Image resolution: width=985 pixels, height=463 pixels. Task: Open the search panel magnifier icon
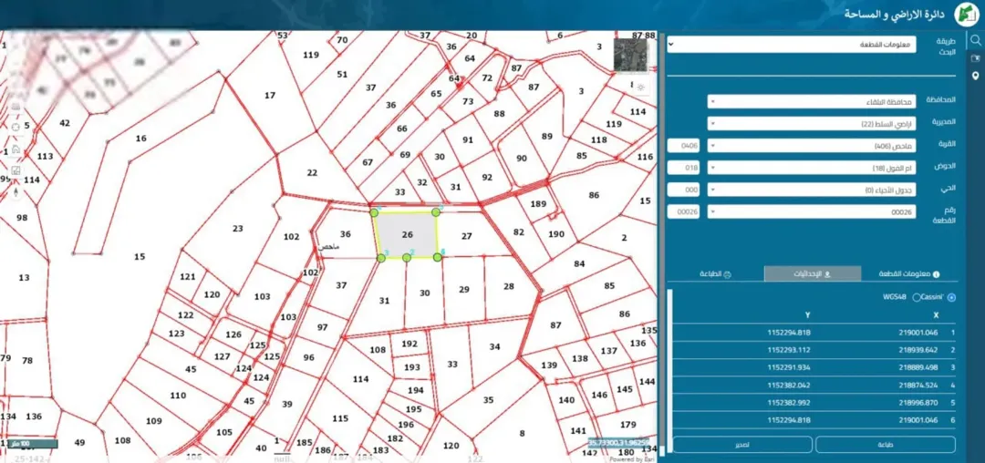pyautogui.click(x=976, y=40)
